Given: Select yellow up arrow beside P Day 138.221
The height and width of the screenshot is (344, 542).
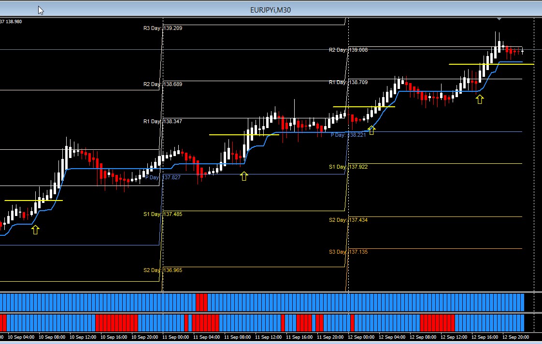Looking at the screenshot, I should coord(371,130).
